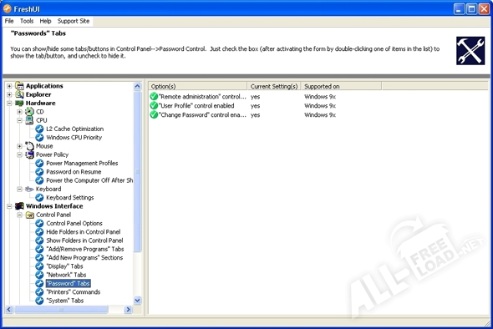Click "Windows 9x" in Change Password row
The image size is (493, 329).
tap(320, 115)
